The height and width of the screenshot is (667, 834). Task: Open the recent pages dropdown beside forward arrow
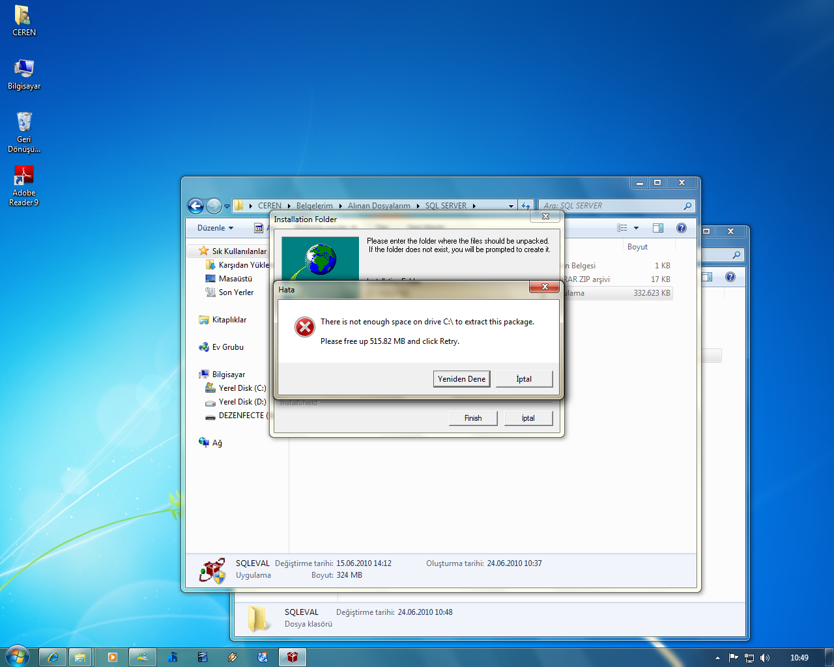227,206
